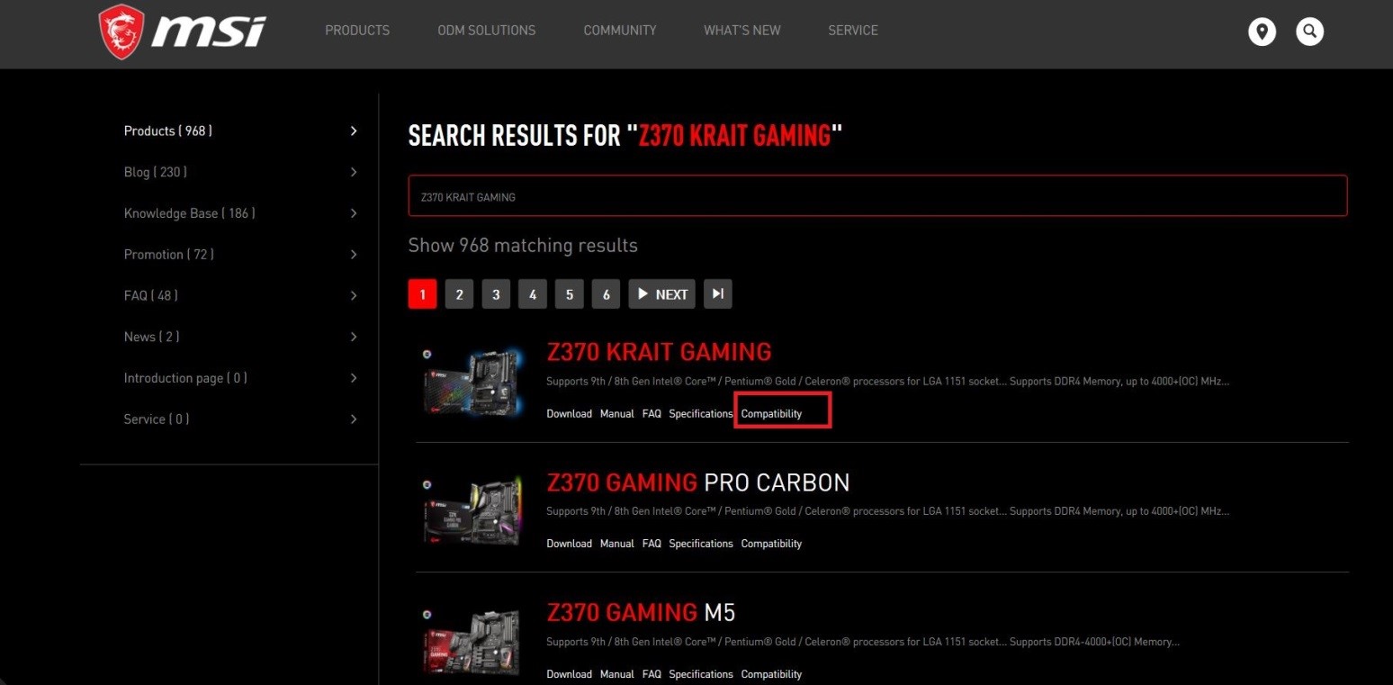Click RGB badge icon on Z370 KRAIT GAMING
1393x685 pixels.
click(x=427, y=354)
